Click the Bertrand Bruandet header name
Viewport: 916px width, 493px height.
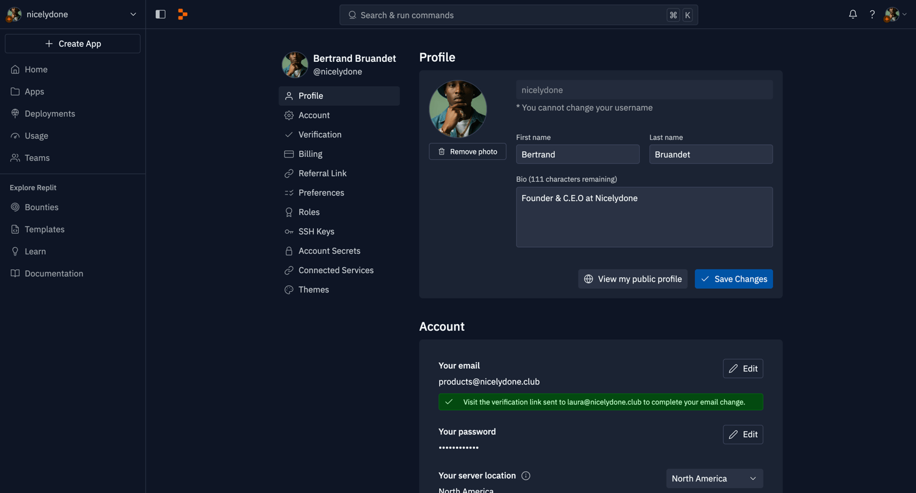(354, 58)
